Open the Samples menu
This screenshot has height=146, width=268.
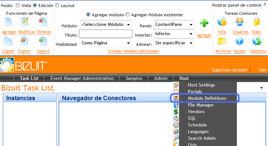click(134, 78)
